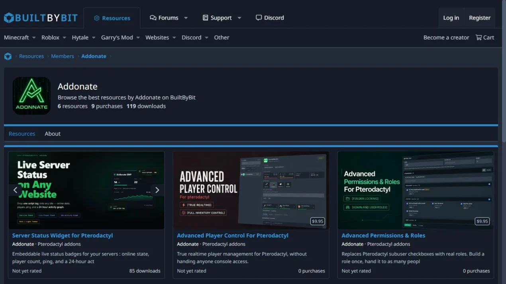
Task: Open the Other category menu item
Action: pyautogui.click(x=222, y=37)
